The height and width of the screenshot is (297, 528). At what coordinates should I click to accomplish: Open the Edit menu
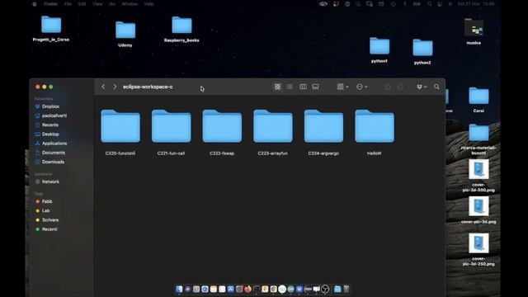coord(82,4)
